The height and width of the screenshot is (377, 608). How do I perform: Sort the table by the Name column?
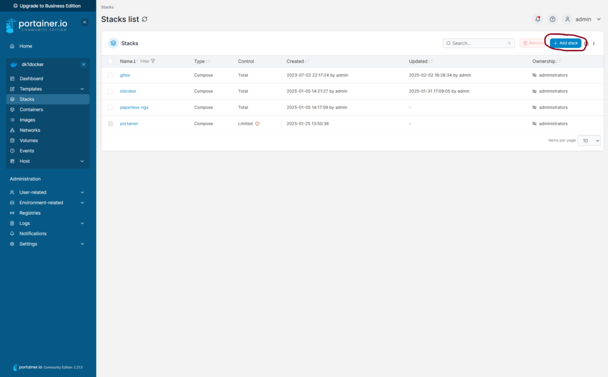(x=129, y=61)
